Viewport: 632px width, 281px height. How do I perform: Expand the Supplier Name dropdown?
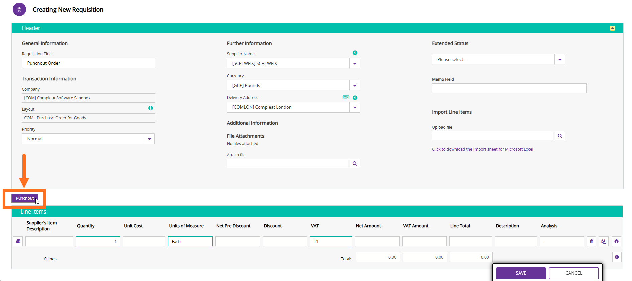355,64
